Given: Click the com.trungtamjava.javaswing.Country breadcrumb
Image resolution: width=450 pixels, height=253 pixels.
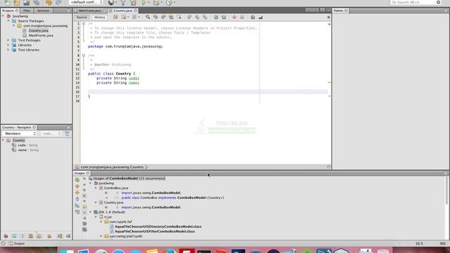Looking at the screenshot, I should tap(112, 167).
